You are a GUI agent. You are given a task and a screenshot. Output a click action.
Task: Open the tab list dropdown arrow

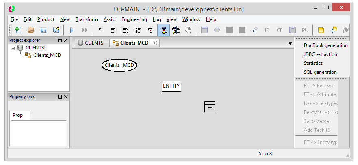click(x=290, y=43)
